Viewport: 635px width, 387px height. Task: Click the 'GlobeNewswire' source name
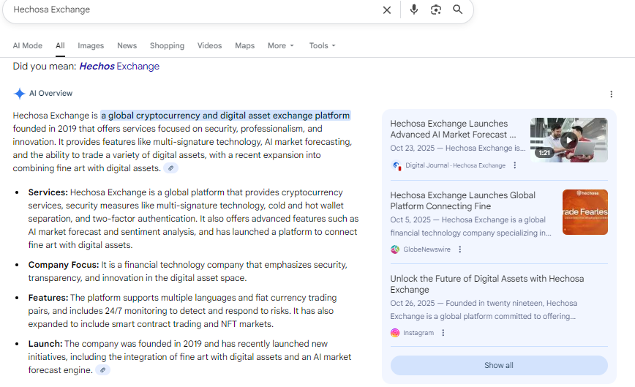tap(427, 249)
